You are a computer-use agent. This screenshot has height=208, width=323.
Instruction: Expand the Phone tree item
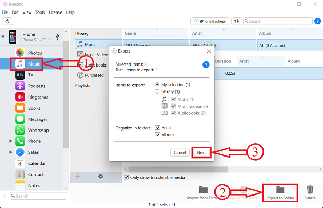coord(11,141)
